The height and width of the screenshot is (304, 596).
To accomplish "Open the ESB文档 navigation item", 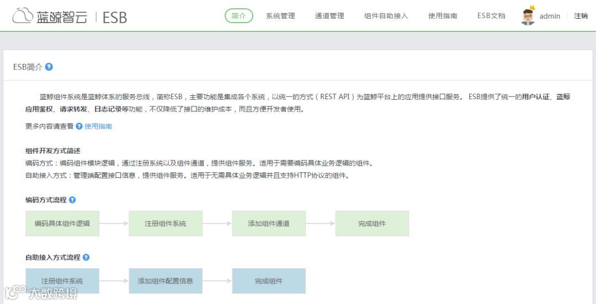I will click(492, 16).
